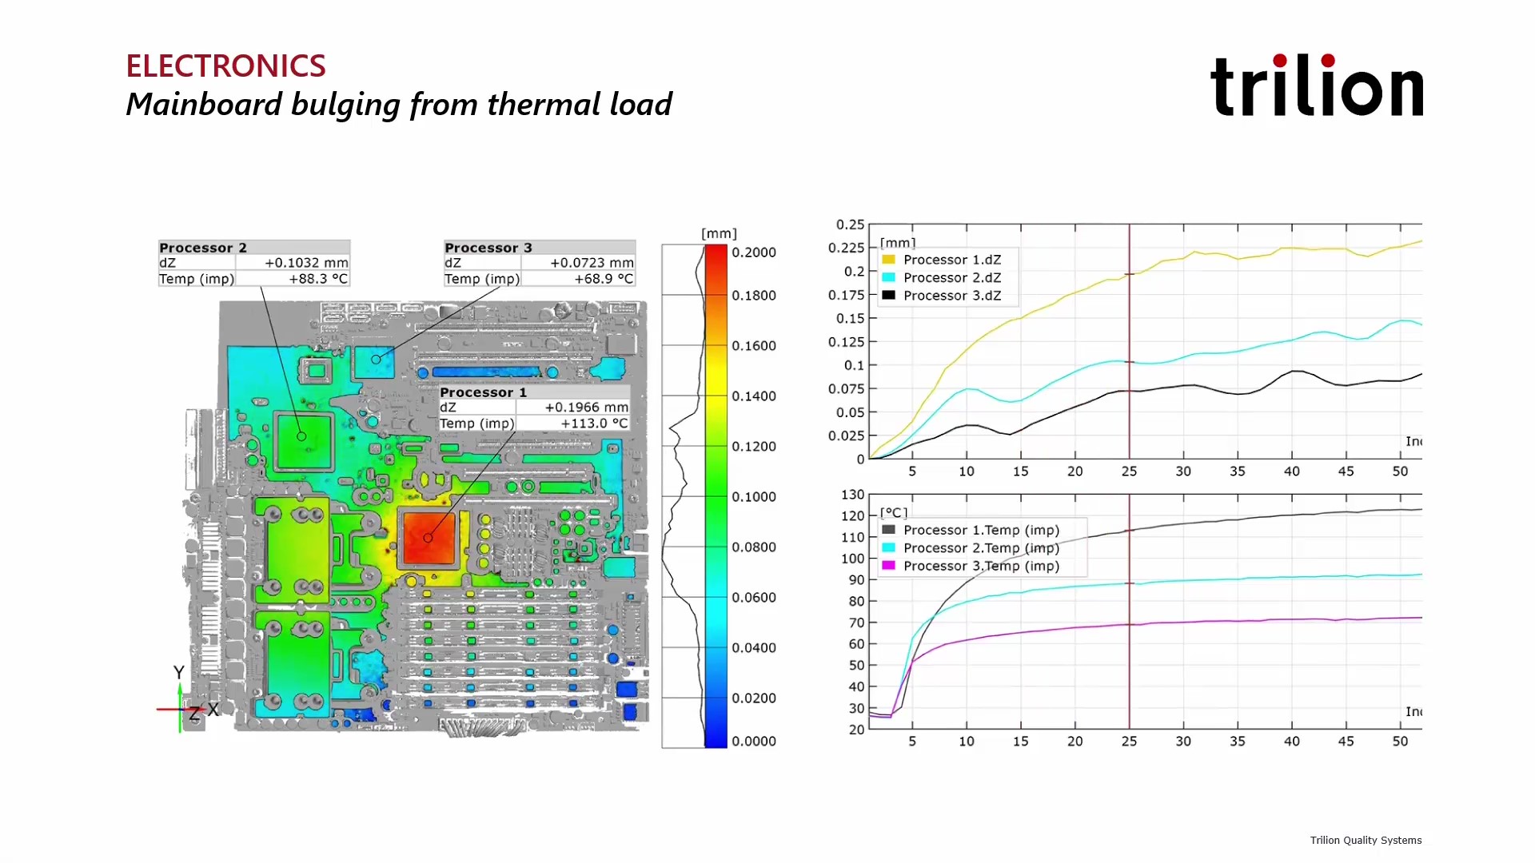Click the gray Processor 1.Temp legend swatch
1535x863 pixels.
[887, 530]
